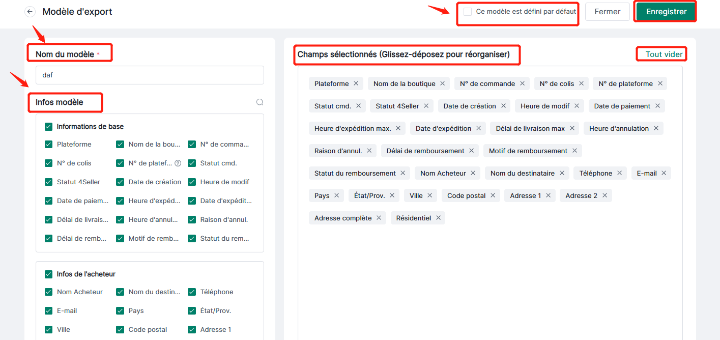The width and height of the screenshot is (720, 340).
Task: Remove the Heure d'expédition max. chip
Action: [x=398, y=128]
